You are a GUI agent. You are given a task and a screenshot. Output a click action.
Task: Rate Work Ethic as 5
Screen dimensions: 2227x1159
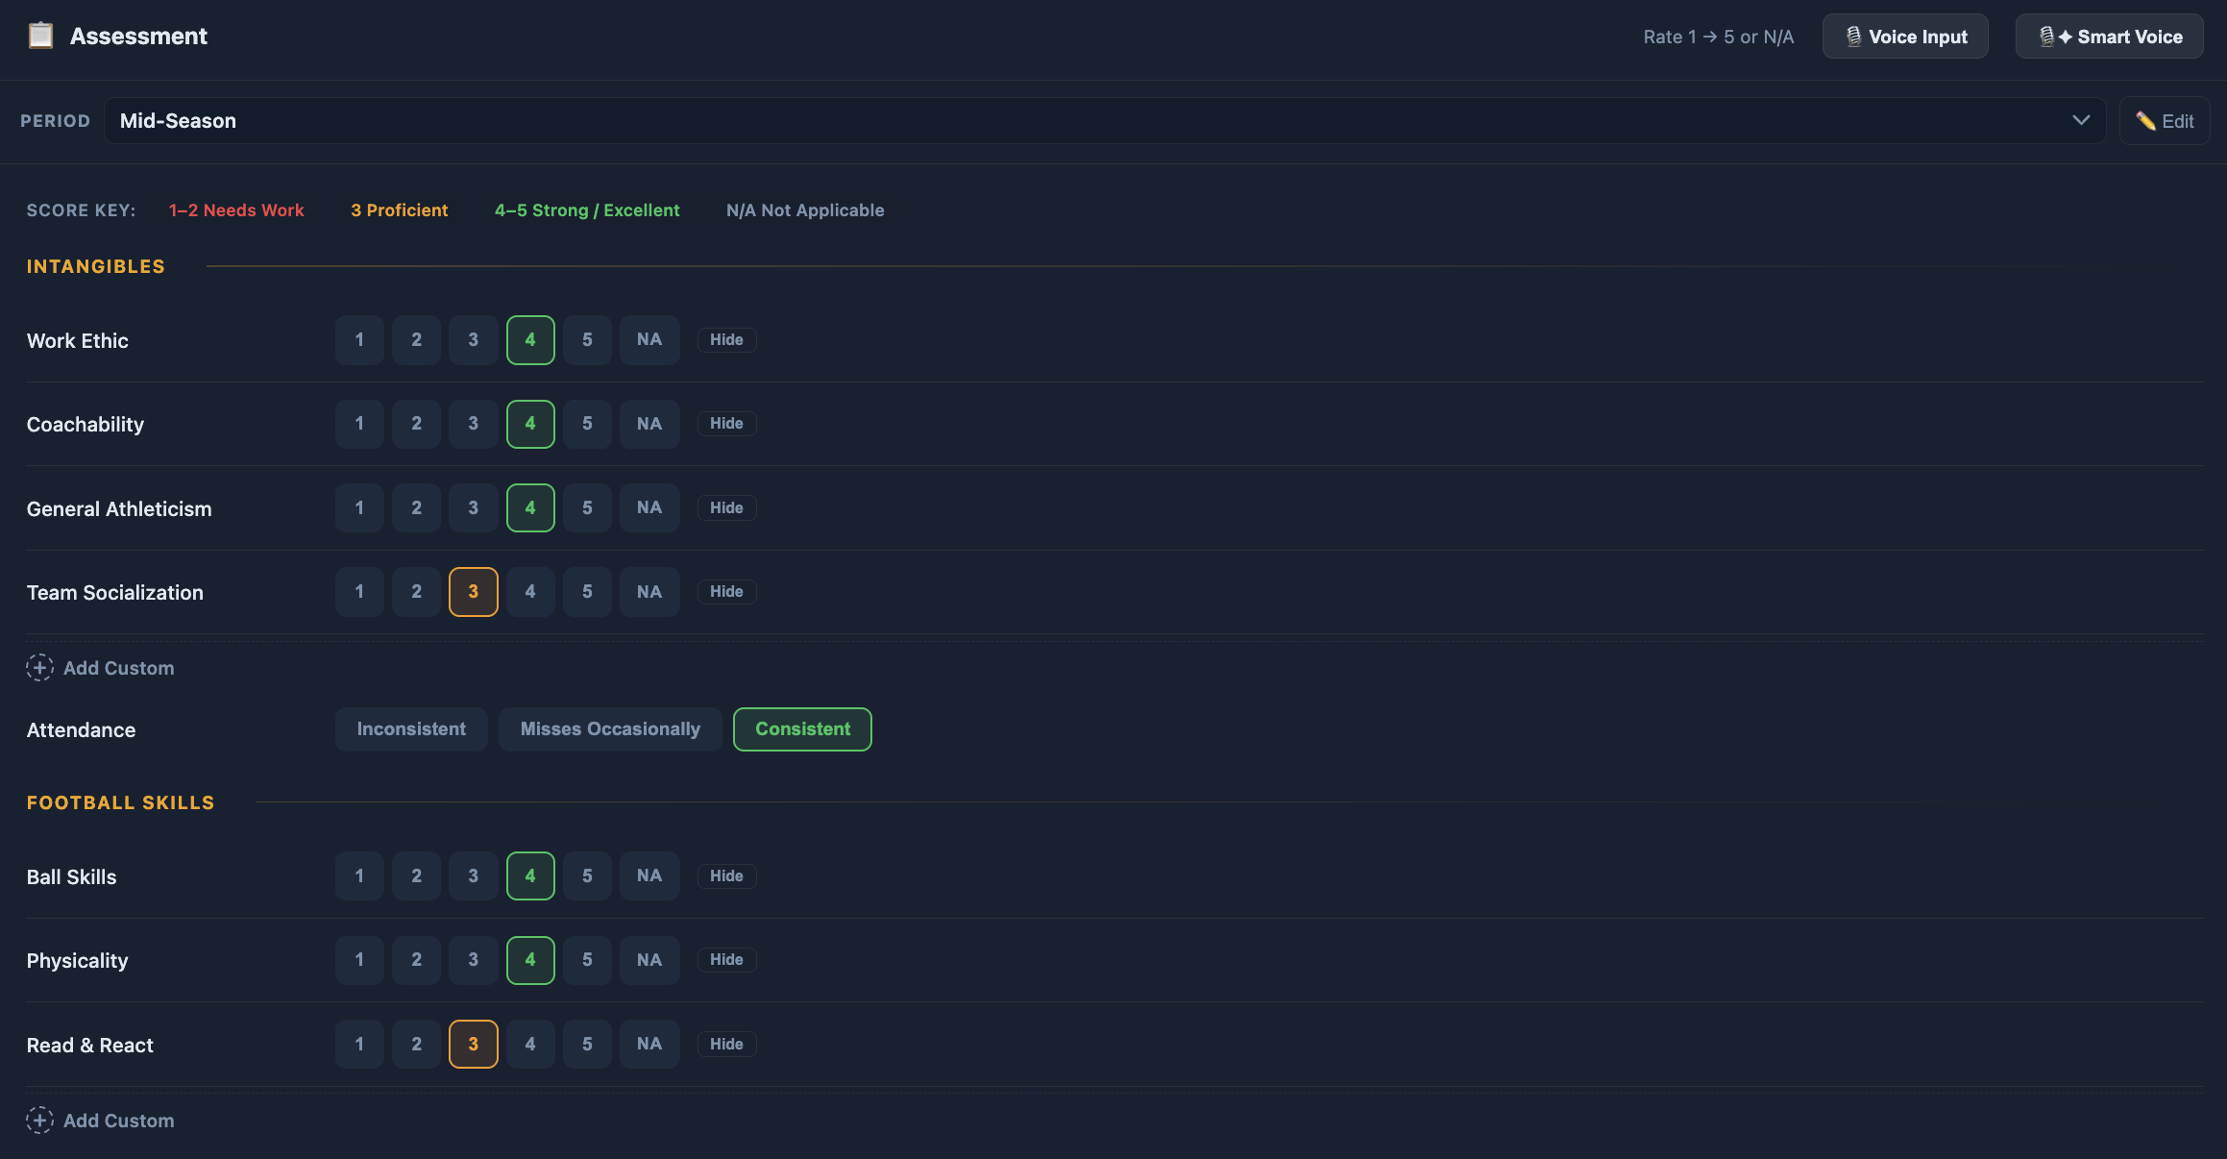(587, 340)
